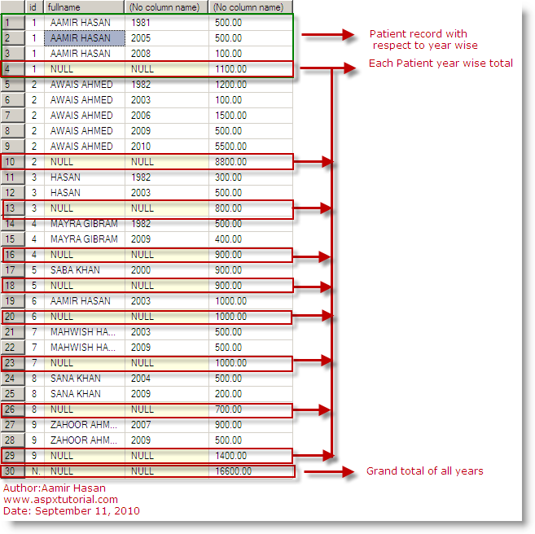Viewport: 535px width, 534px height.
Task: Click the 1100.00 total cell
Action: (251, 69)
